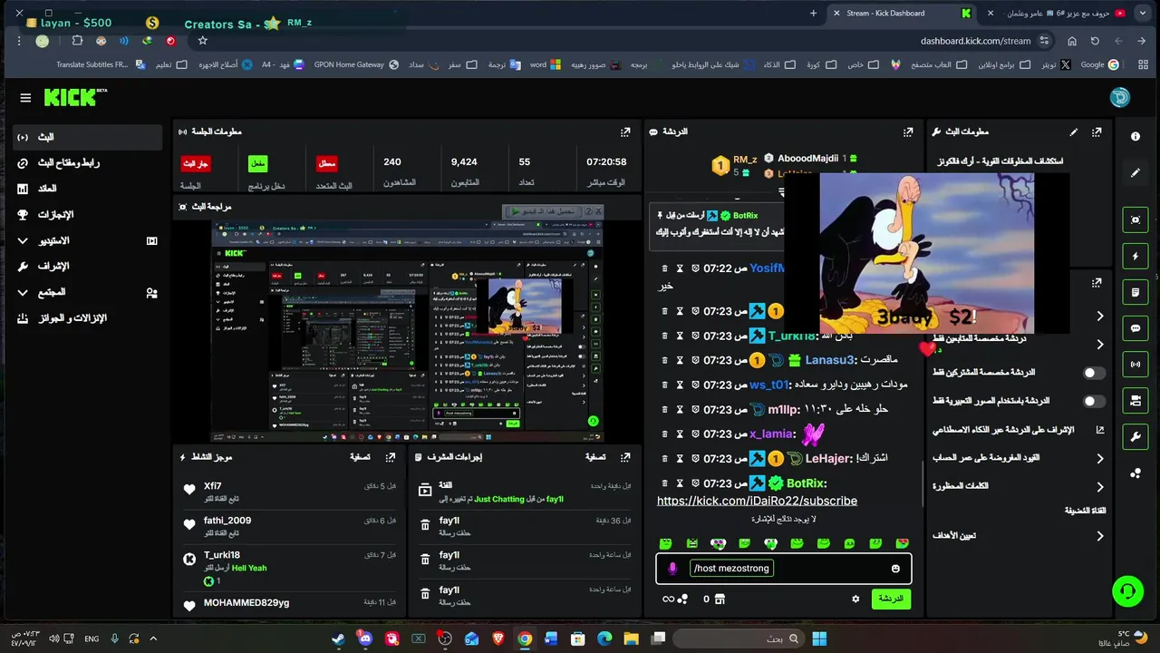Click the chat message input field
Image resolution: width=1160 pixels, height=653 pixels.
click(x=784, y=569)
